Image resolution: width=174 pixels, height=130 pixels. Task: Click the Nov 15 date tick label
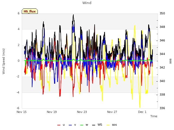click(x=21, y=112)
